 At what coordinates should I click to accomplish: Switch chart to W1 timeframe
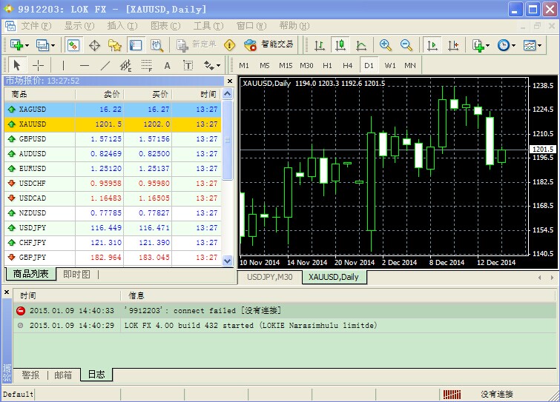[x=390, y=66]
